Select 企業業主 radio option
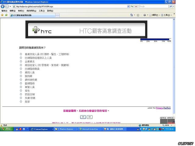Viewport: 195px width, 146px height. [x=21, y=61]
